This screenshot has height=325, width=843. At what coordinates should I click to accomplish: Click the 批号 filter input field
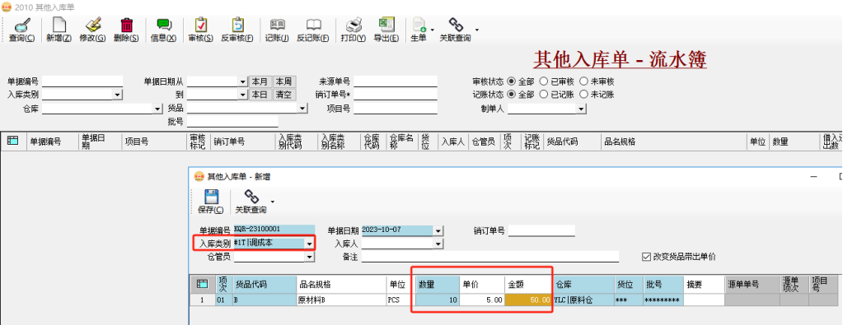232,122
